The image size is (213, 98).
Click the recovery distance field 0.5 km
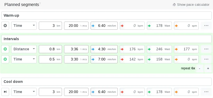click(51, 59)
